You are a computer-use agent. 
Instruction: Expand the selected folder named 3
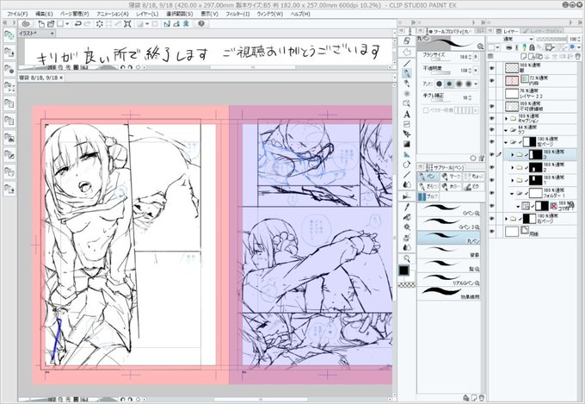[x=513, y=154]
